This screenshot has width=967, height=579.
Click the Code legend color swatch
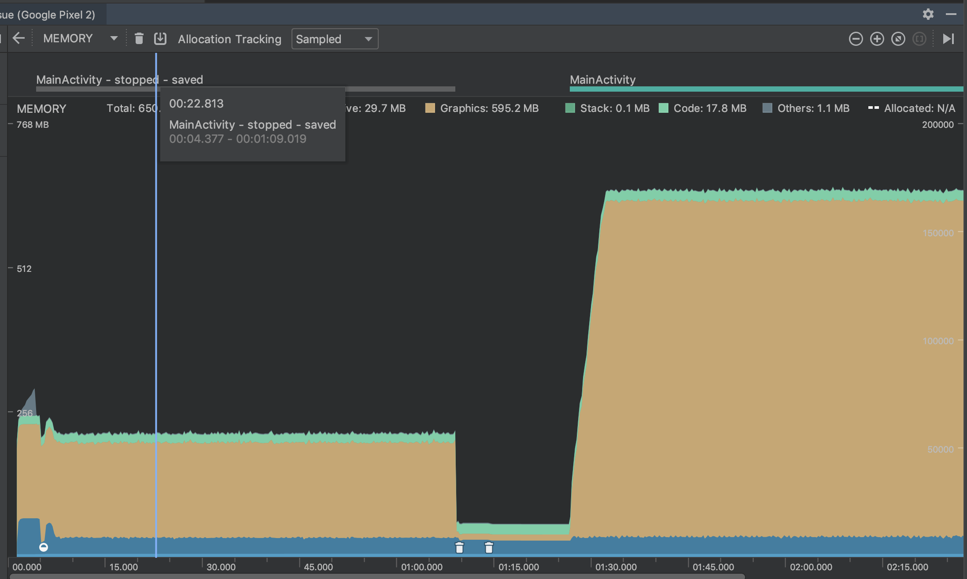tap(663, 108)
